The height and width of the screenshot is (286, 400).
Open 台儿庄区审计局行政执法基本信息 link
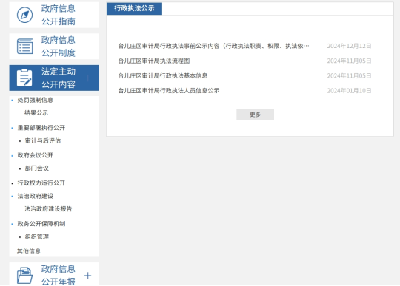pos(163,76)
